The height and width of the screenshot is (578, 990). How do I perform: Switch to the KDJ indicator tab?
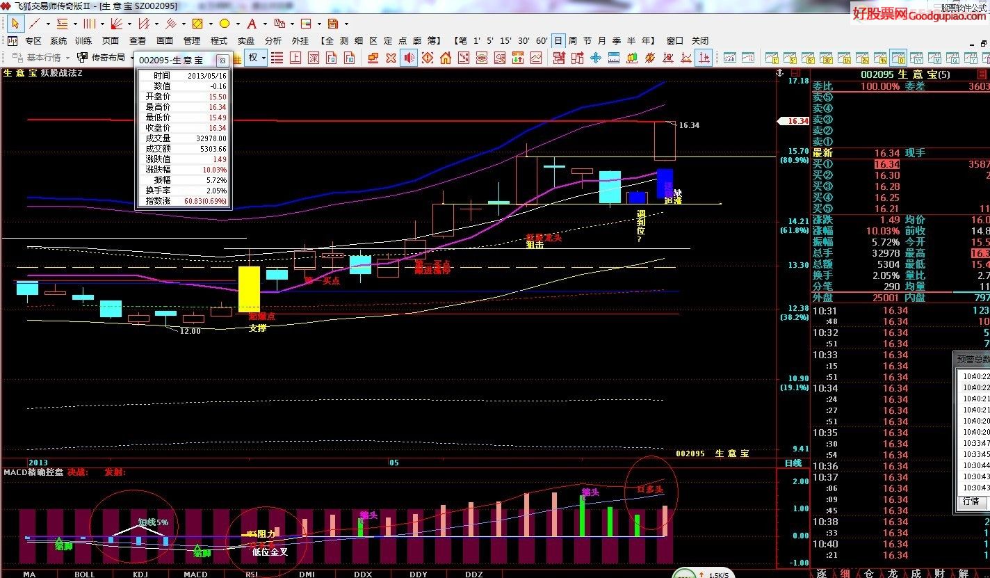(x=140, y=574)
